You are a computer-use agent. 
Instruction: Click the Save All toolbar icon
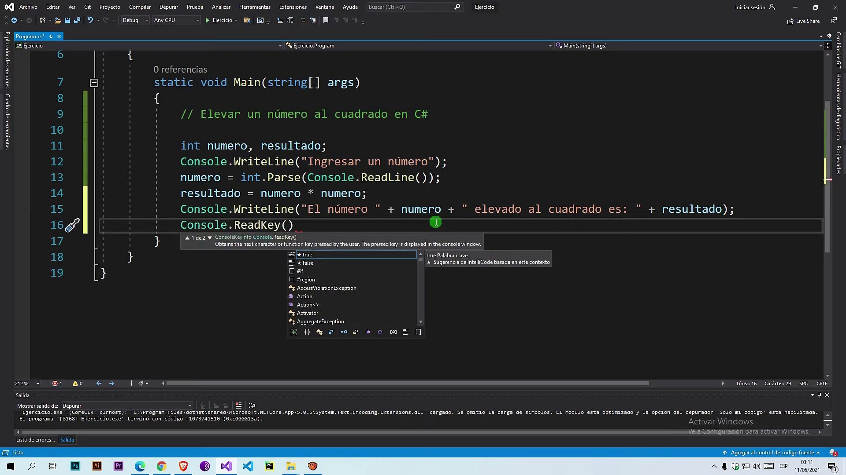point(77,20)
